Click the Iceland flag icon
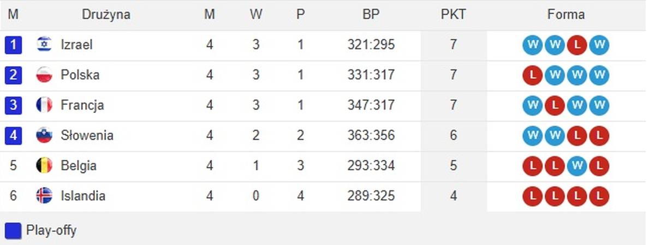Image resolution: width=655 pixels, height=245 pixels. 44,195
